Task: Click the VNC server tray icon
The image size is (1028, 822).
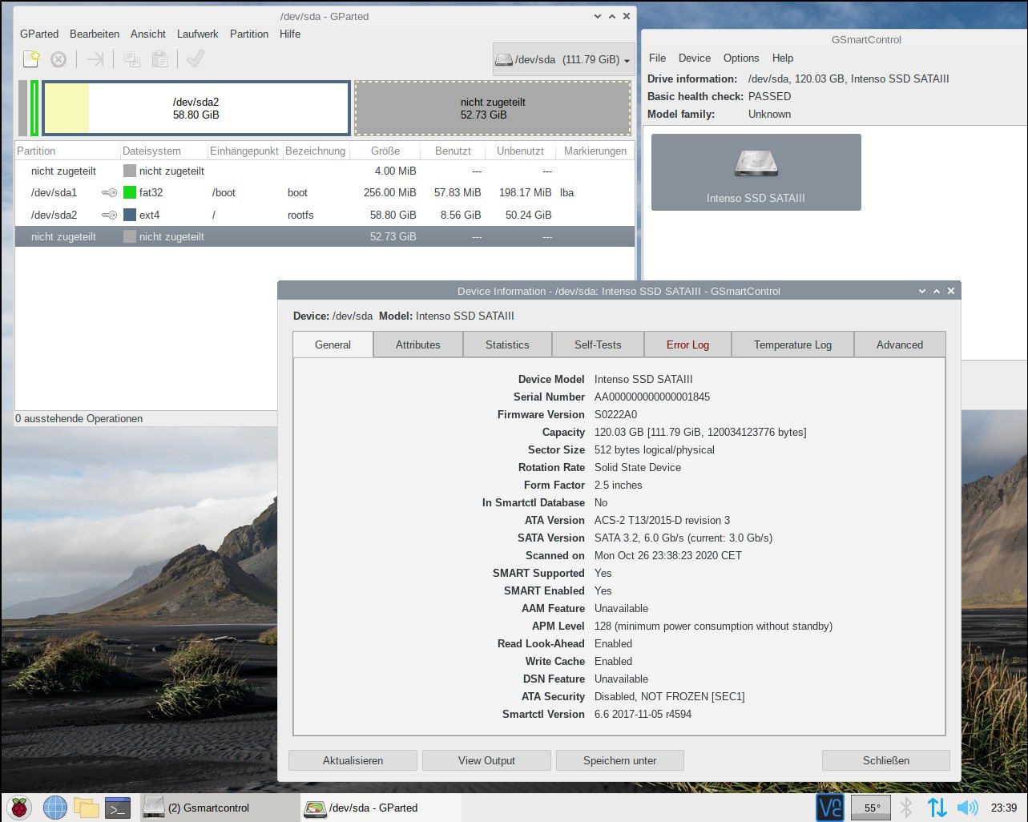Action: coord(830,808)
